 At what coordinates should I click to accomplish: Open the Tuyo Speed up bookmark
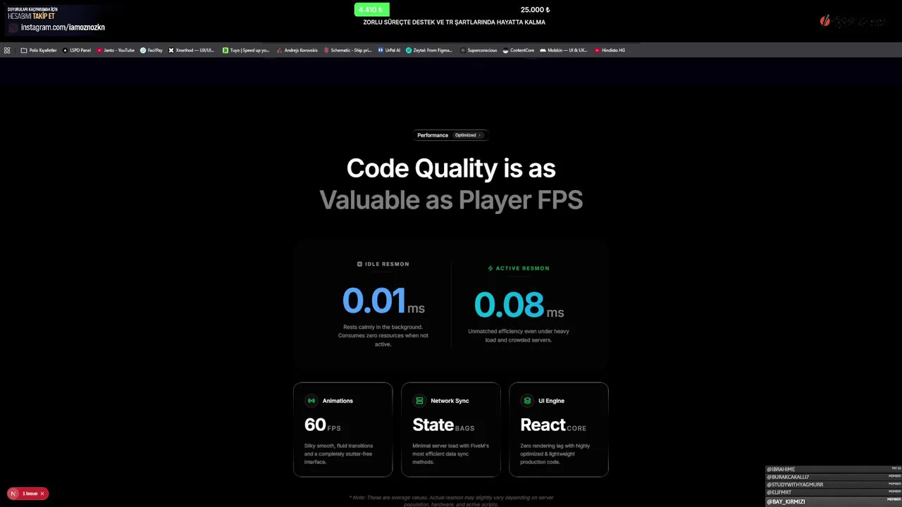246,50
